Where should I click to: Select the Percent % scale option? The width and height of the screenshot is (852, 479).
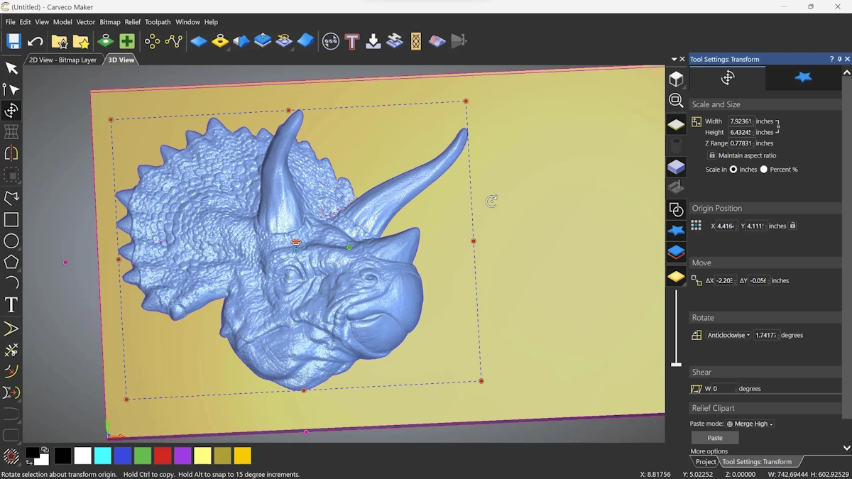[764, 170]
